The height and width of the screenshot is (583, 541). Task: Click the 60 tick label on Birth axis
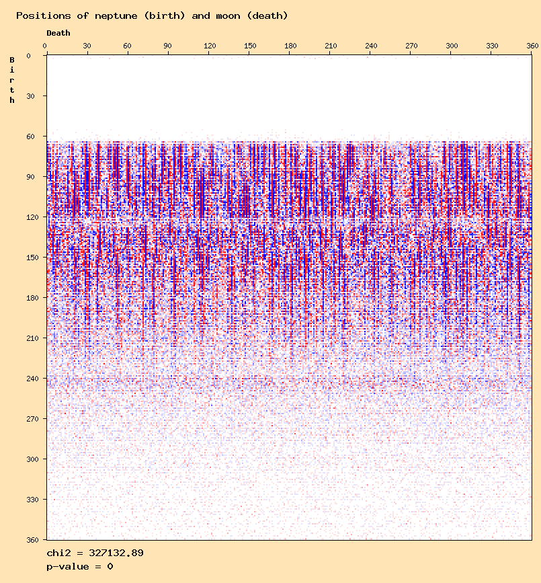(x=31, y=137)
